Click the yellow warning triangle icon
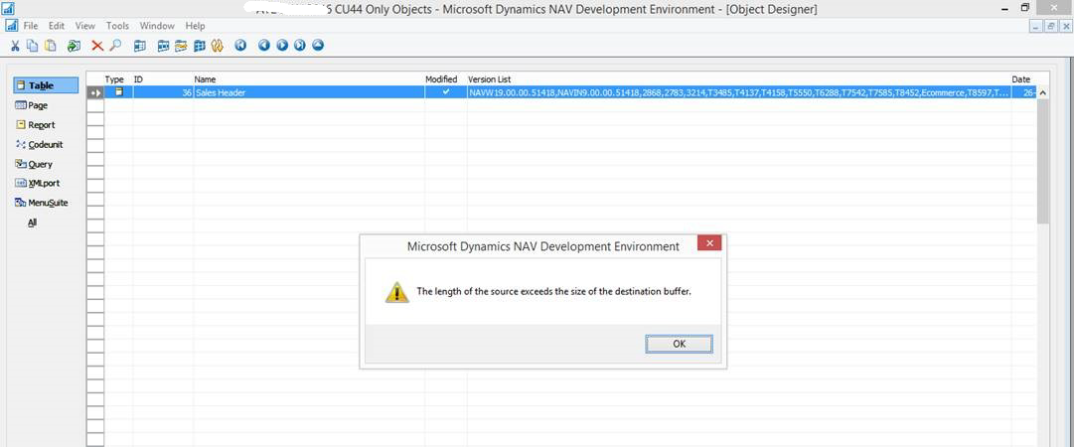 [x=396, y=292]
